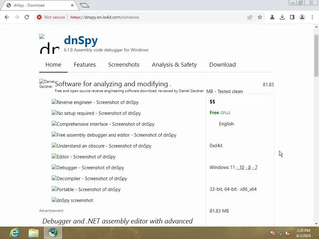Select the dnSpy - Download browser tab
The height and width of the screenshot is (239, 319).
pos(40,5)
